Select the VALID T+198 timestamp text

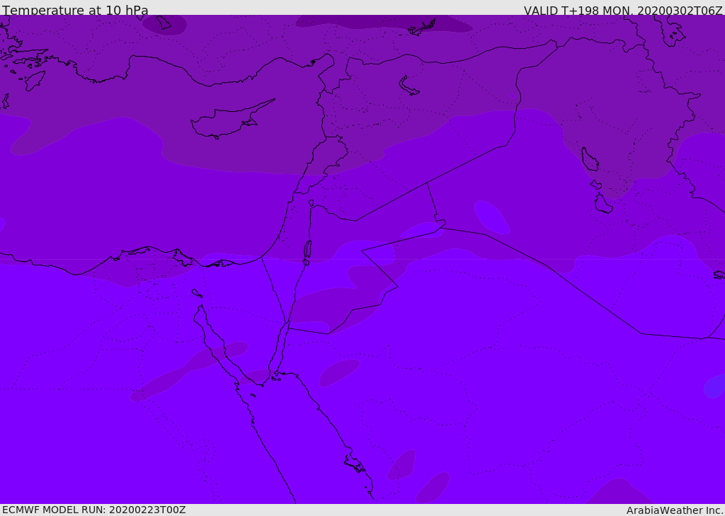pos(623,11)
